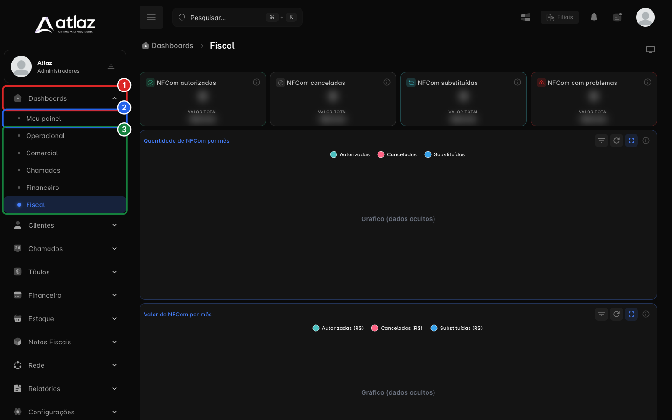The height and width of the screenshot is (420, 672).
Task: Click the Atlaz logo
Action: (x=65, y=24)
